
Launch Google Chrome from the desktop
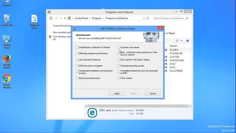[7, 81]
